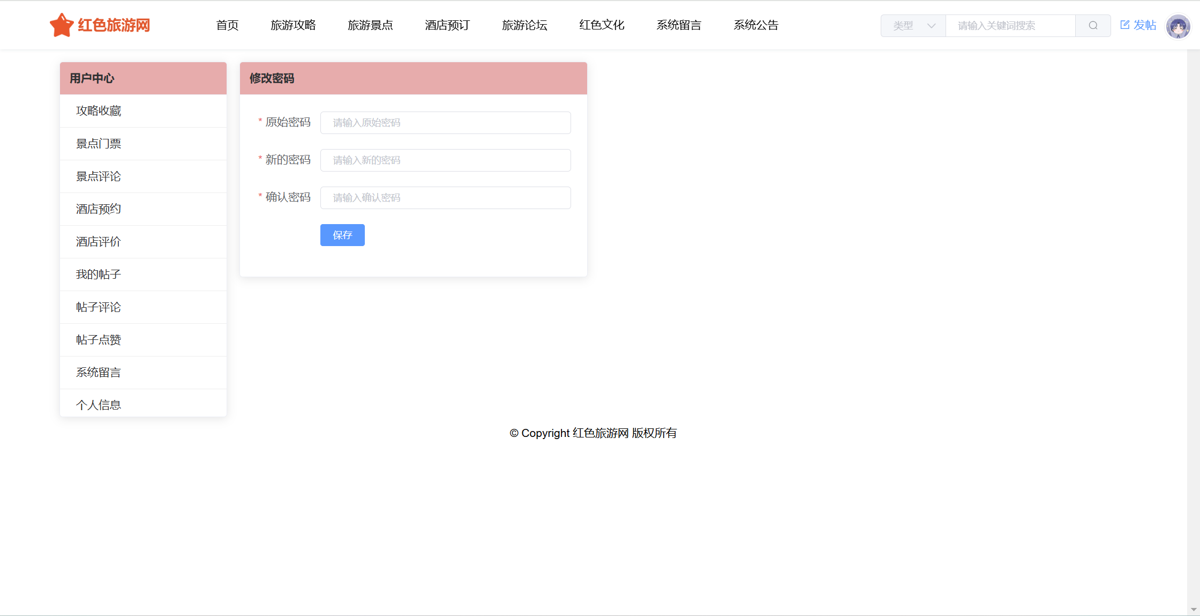The height and width of the screenshot is (616, 1200).
Task: Open the user avatar menu
Action: 1177,26
